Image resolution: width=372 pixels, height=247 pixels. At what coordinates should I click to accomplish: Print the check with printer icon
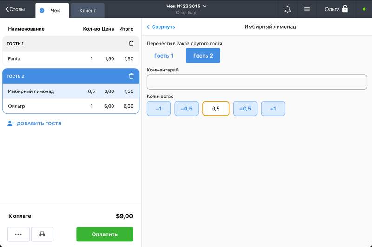click(42, 234)
